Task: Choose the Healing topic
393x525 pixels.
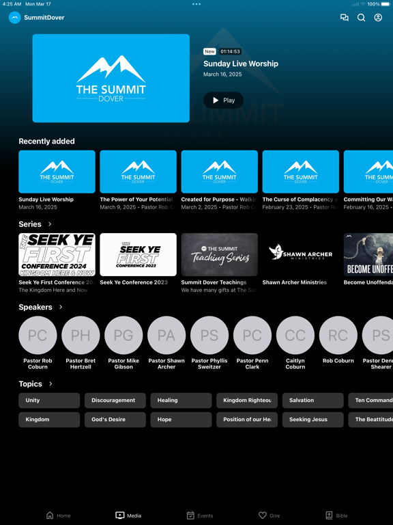Action: (x=181, y=401)
